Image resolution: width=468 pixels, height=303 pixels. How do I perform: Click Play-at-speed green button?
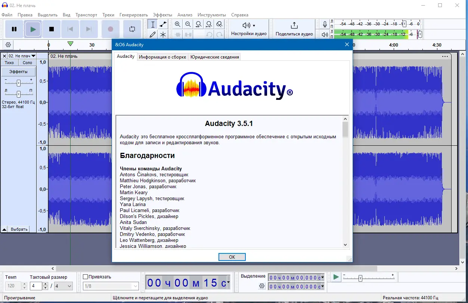(x=336, y=277)
